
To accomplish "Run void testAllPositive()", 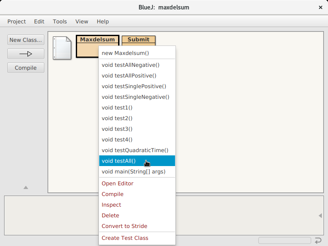I will pyautogui.click(x=137, y=76).
